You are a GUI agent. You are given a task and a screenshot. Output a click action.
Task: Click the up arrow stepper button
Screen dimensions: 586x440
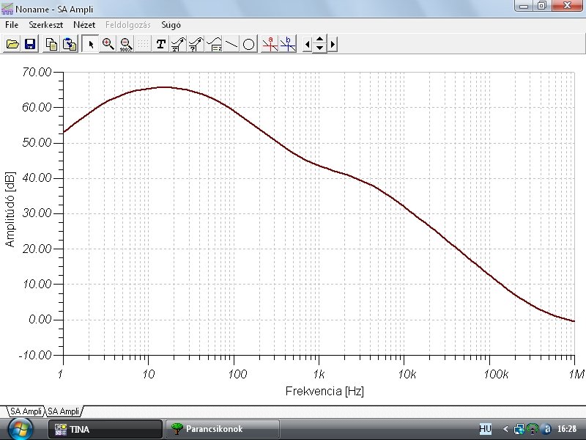319,40
